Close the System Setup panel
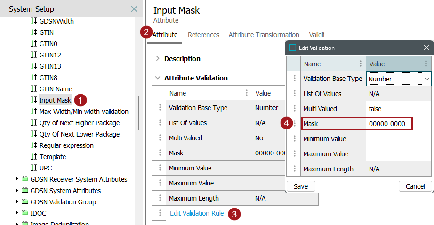434x225 pixels. pos(134,9)
